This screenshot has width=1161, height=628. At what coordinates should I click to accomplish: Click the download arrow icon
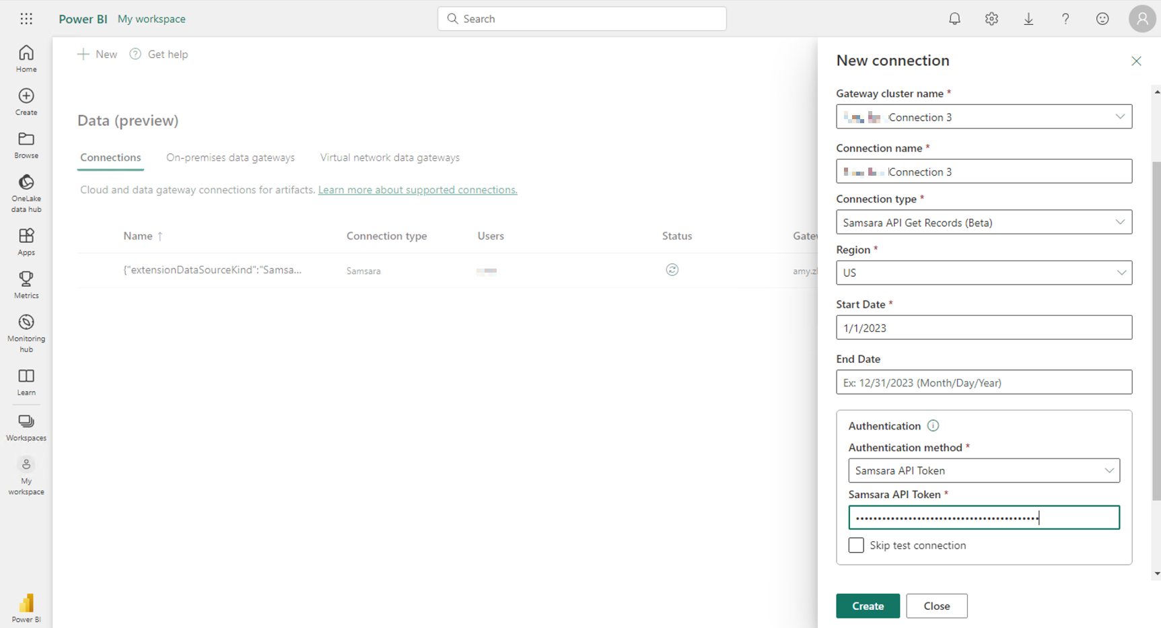[x=1028, y=19]
